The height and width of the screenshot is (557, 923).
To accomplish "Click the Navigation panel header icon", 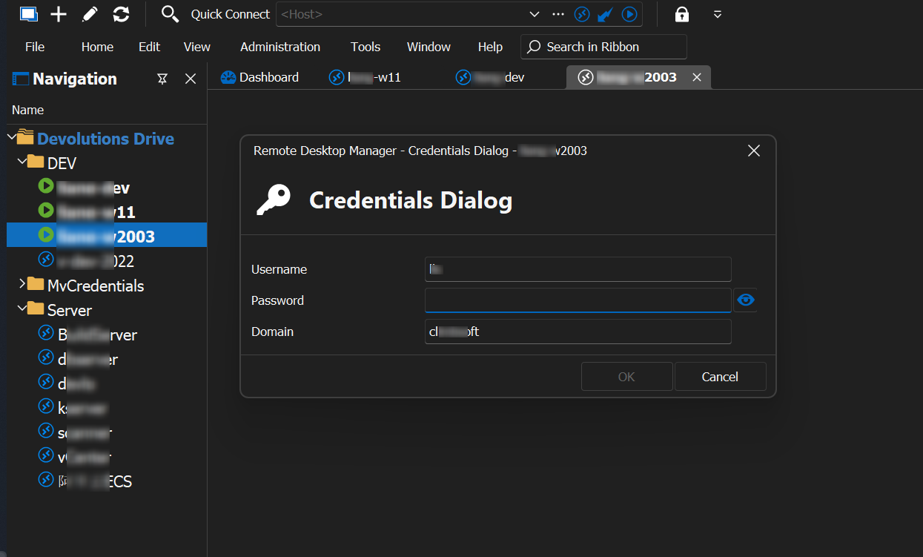I will 21,79.
